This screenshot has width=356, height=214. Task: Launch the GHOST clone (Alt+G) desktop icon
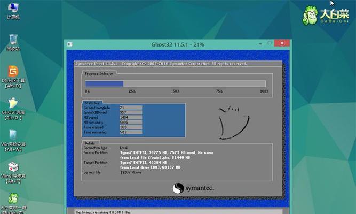(x=13, y=109)
